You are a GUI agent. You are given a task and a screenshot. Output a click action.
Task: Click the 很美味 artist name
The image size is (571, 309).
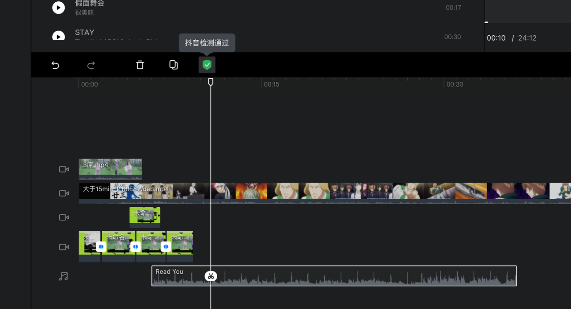85,13
